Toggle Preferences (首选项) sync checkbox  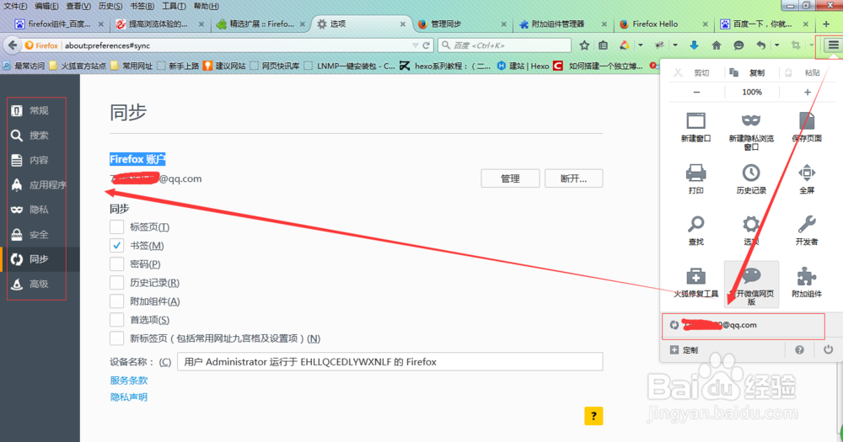point(116,320)
